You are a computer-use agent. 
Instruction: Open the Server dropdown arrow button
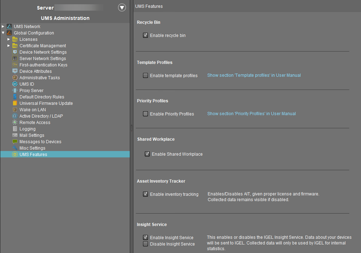(122, 7)
